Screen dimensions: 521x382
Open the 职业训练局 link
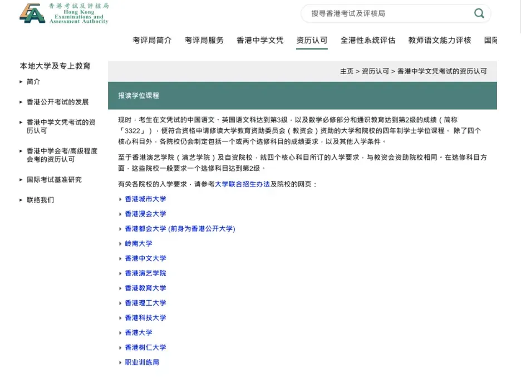tap(142, 363)
